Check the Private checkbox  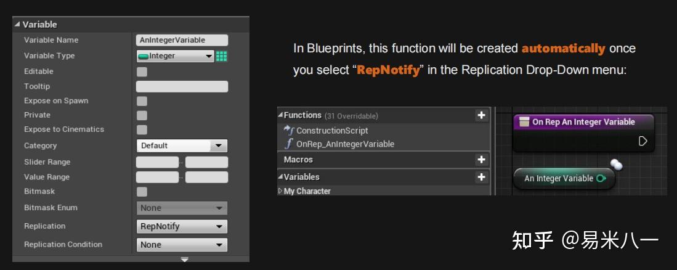[x=142, y=115]
